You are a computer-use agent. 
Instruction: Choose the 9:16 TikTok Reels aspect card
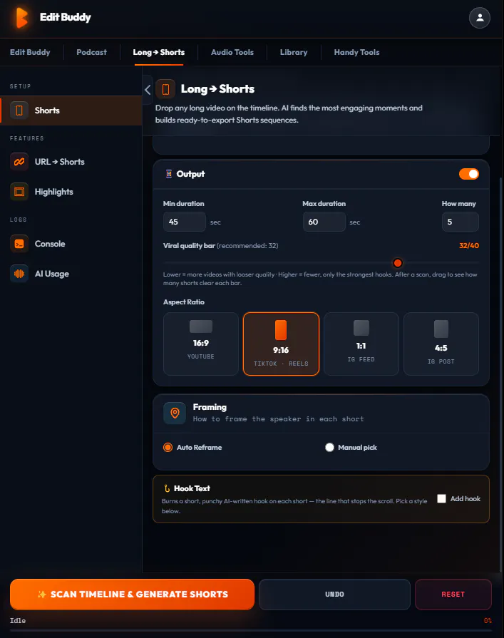281,344
